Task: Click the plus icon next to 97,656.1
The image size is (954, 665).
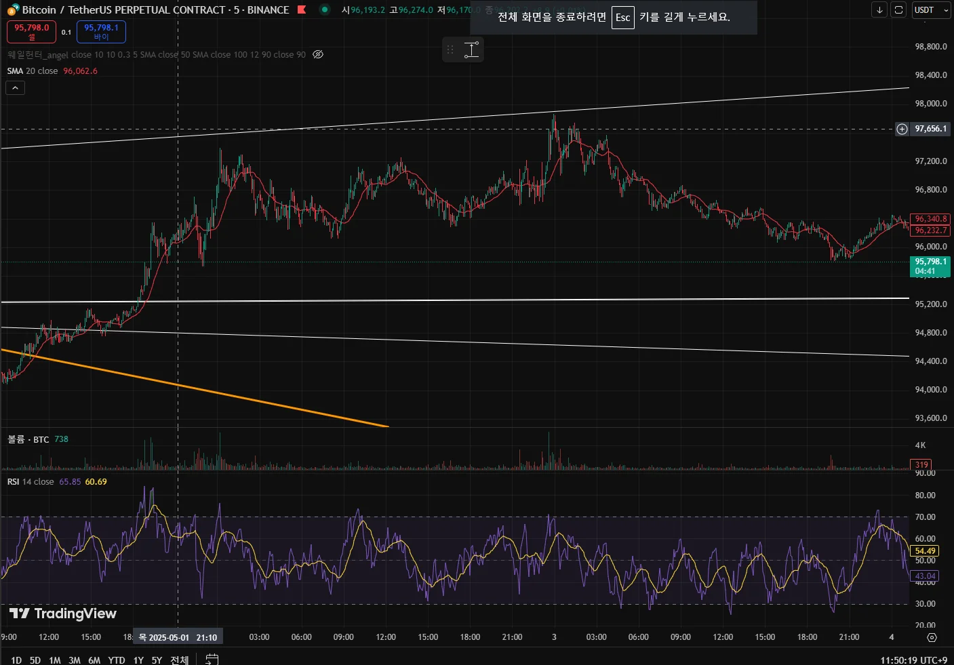Action: click(902, 129)
